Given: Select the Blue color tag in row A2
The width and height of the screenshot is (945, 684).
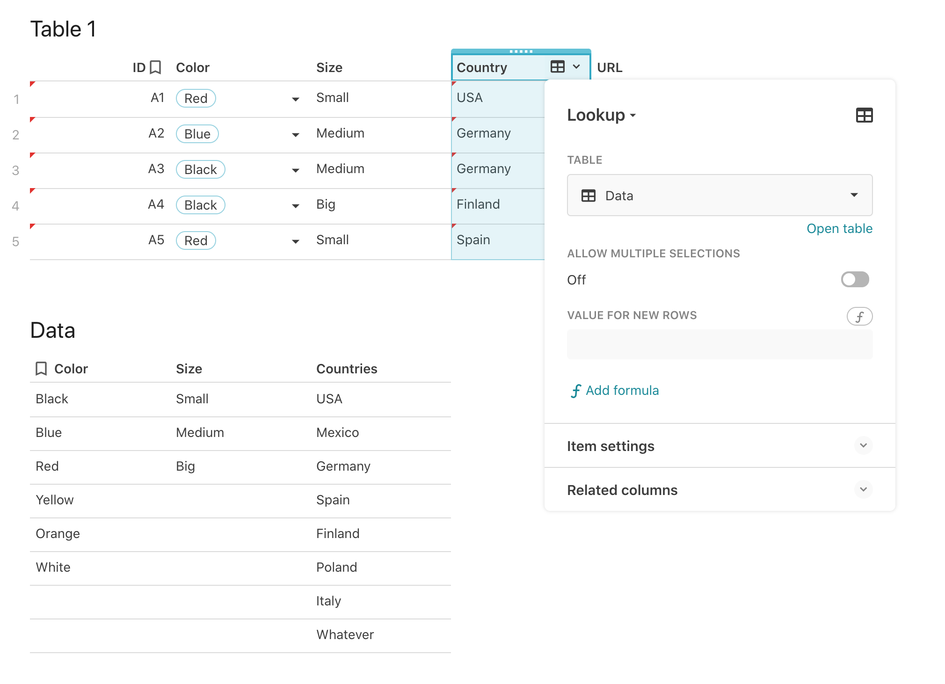Looking at the screenshot, I should point(197,134).
